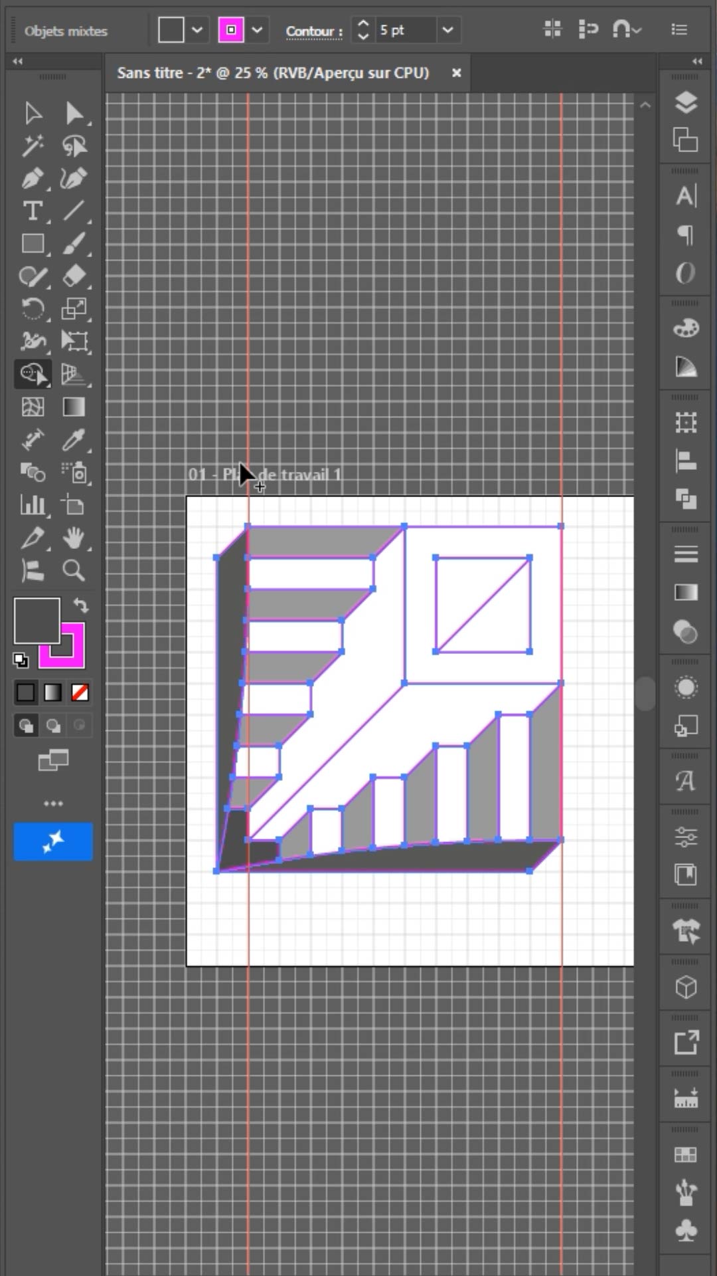717x1276 pixels.
Task: Click the vertical scrollbar up arrow
Action: [645, 105]
